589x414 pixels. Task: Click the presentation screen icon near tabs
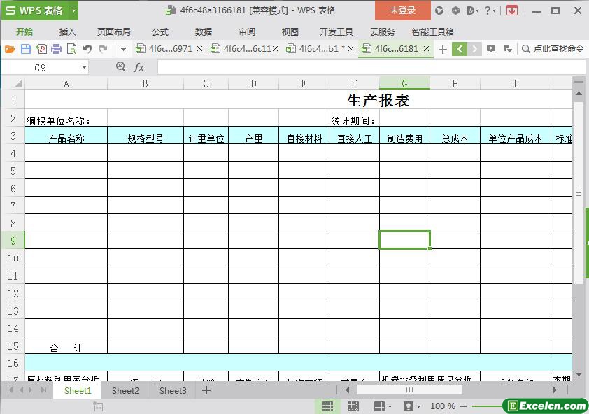(x=490, y=49)
